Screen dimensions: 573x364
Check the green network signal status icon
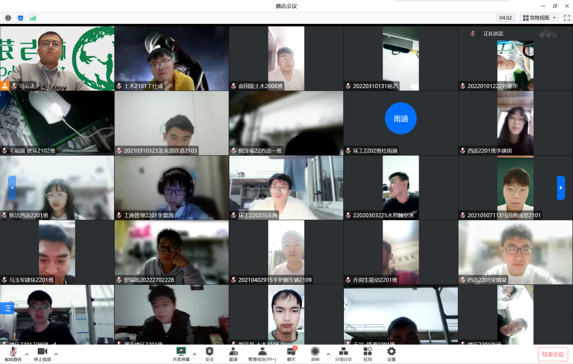[33, 18]
